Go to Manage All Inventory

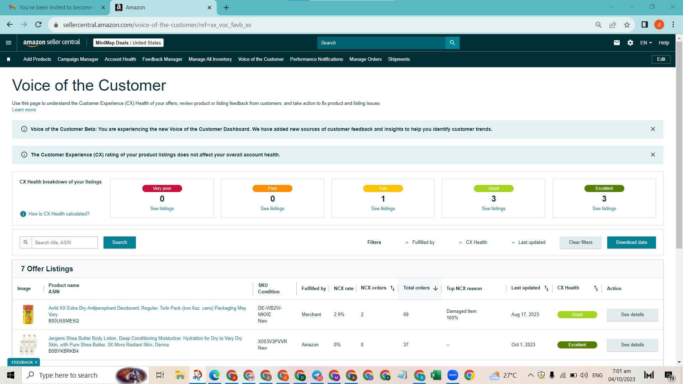[x=210, y=59]
